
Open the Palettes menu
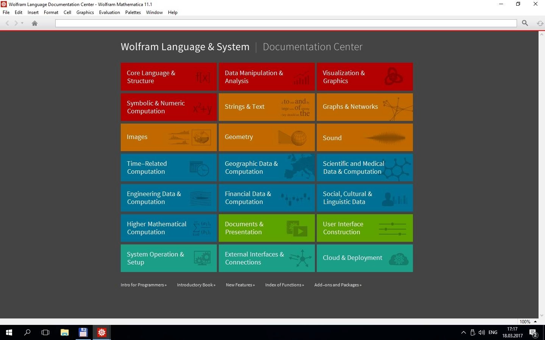coord(133,12)
